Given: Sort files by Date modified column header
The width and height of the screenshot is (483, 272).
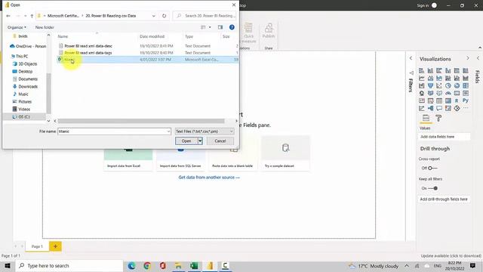Looking at the screenshot, I should tap(152, 36).
